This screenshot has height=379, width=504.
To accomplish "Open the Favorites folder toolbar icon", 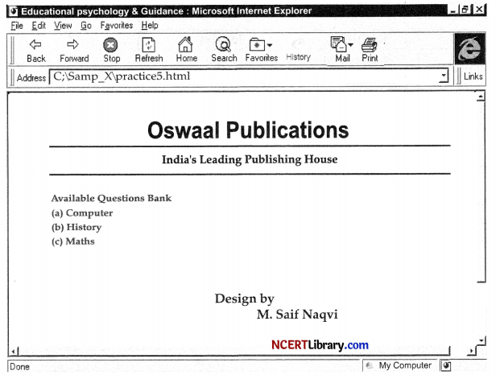I will pyautogui.click(x=257, y=44).
